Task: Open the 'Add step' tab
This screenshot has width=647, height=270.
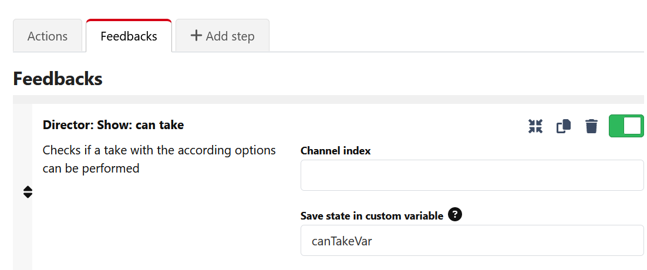Action: (x=223, y=36)
